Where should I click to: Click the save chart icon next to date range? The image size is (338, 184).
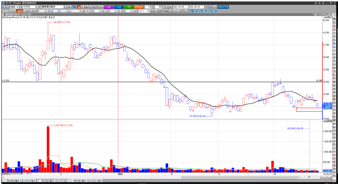tap(210, 7)
